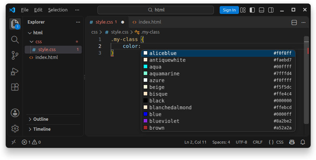The image size is (316, 160).
Task: Change the UTF-8 file encoding
Action: pos(241,142)
